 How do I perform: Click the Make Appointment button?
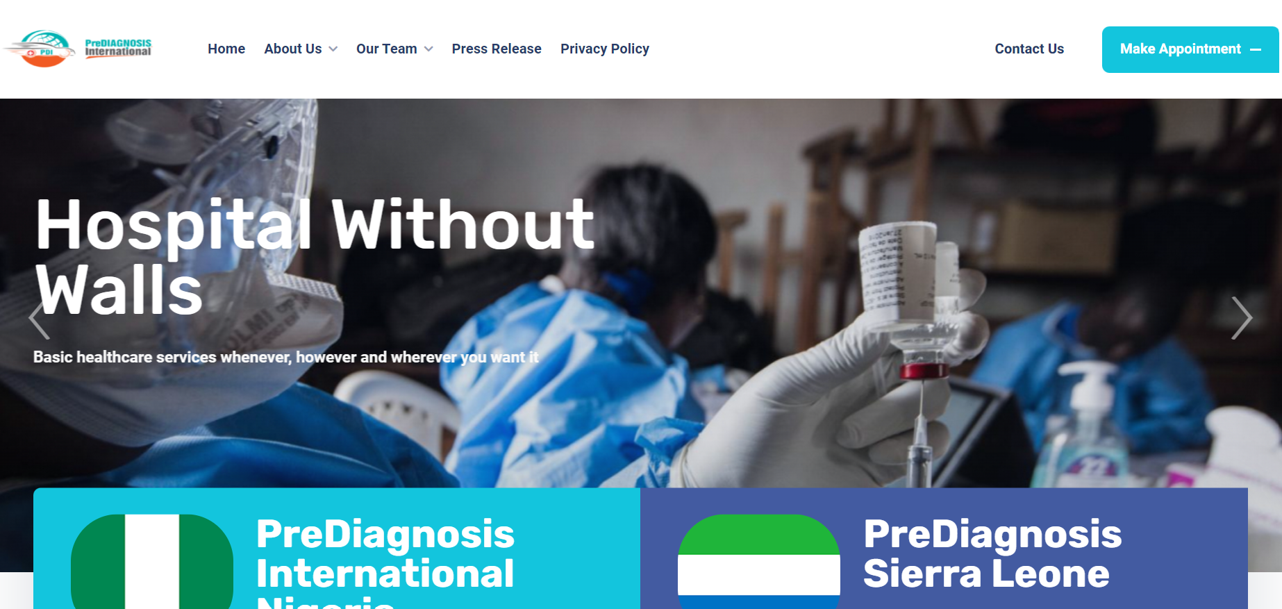pos(1190,49)
